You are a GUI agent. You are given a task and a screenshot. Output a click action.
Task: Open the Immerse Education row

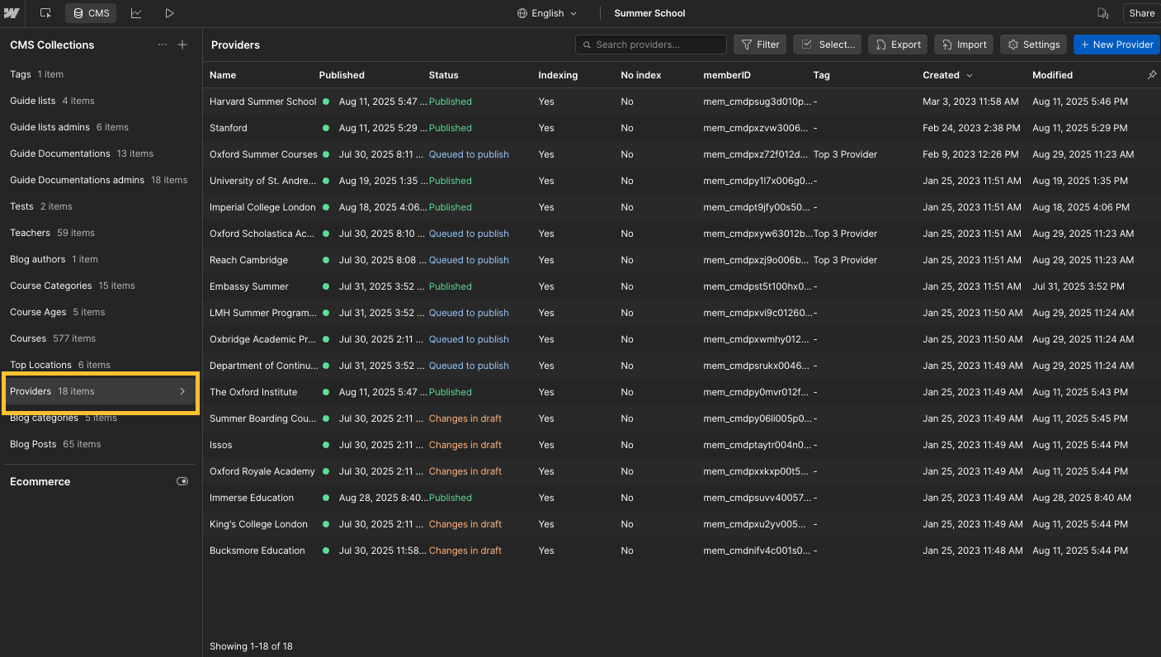[682, 498]
